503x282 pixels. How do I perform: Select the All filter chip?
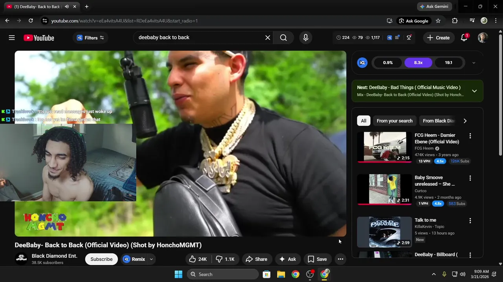tap(363, 121)
